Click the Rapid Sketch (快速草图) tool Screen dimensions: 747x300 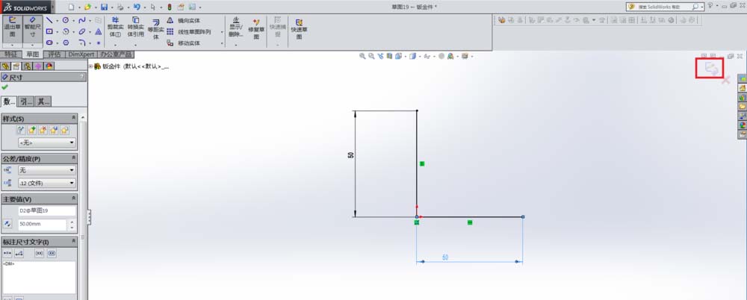click(x=299, y=30)
